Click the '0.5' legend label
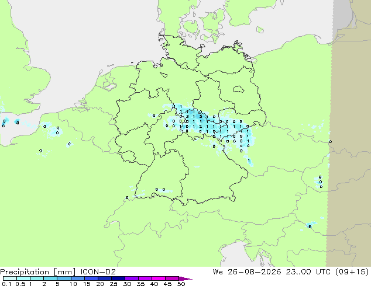The height and width of the screenshot is (286, 371). point(20,284)
